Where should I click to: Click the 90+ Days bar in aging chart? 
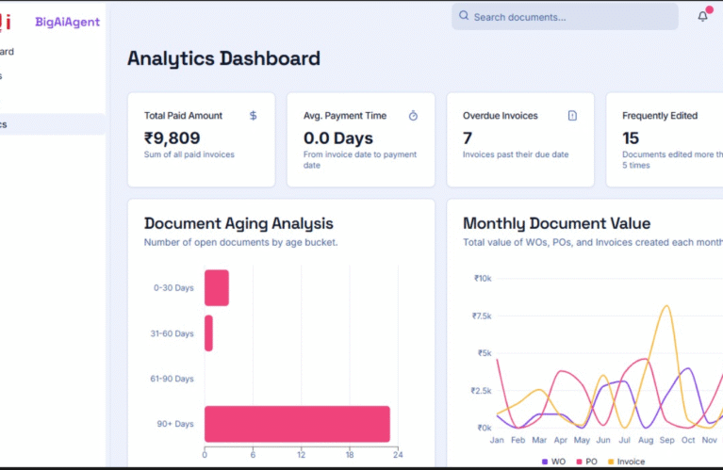297,424
